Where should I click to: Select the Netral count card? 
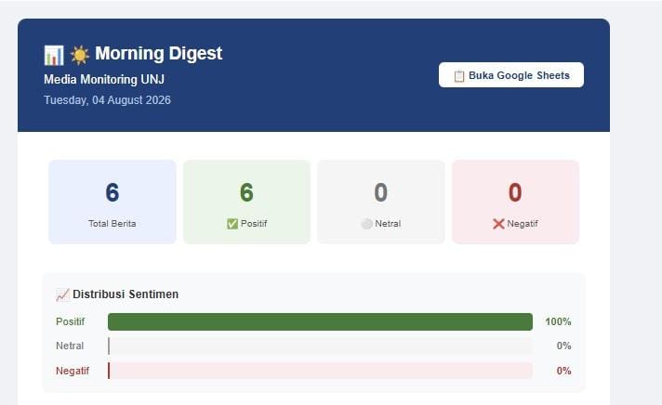(x=381, y=202)
